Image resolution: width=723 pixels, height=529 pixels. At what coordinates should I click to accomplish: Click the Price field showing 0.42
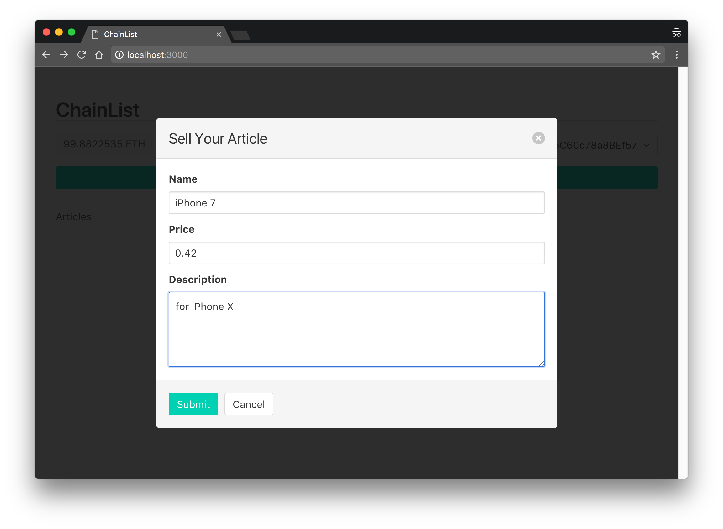(356, 253)
